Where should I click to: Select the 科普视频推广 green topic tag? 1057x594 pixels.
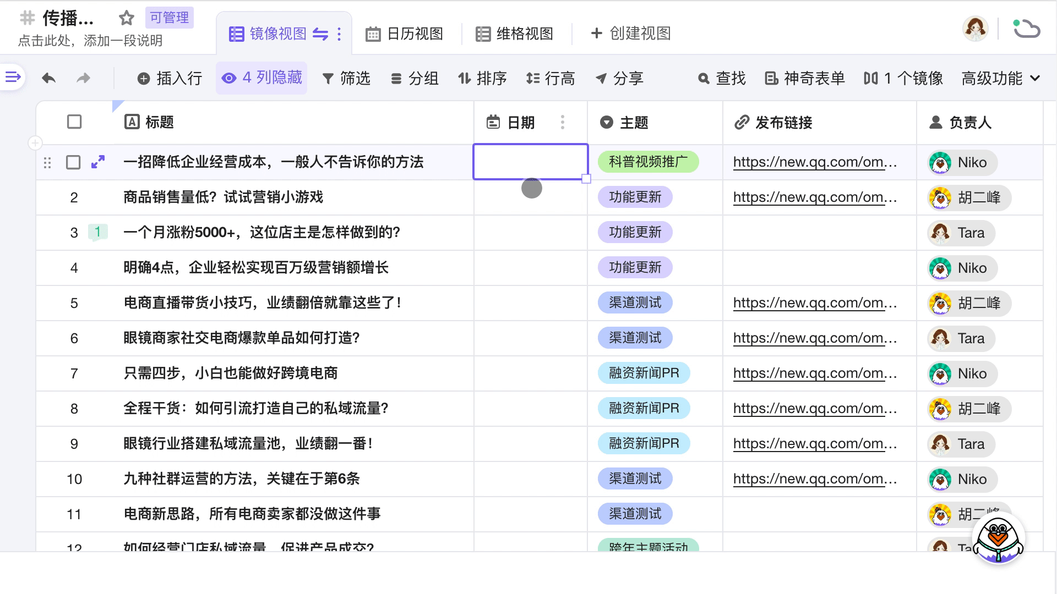648,162
